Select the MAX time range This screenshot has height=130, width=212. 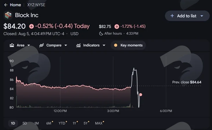point(99,123)
